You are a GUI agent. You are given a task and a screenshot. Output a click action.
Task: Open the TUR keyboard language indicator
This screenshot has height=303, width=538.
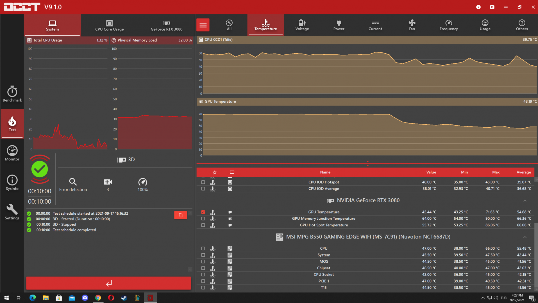tap(504, 298)
